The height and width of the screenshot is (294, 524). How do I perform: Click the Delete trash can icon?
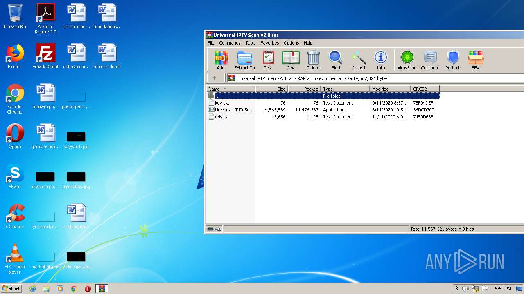tap(313, 60)
